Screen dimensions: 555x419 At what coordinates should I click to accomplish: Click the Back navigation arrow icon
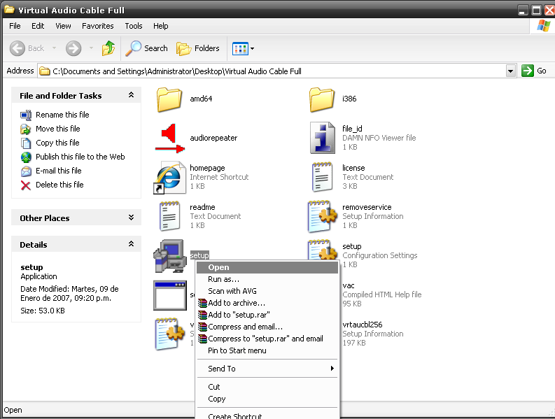click(17, 48)
